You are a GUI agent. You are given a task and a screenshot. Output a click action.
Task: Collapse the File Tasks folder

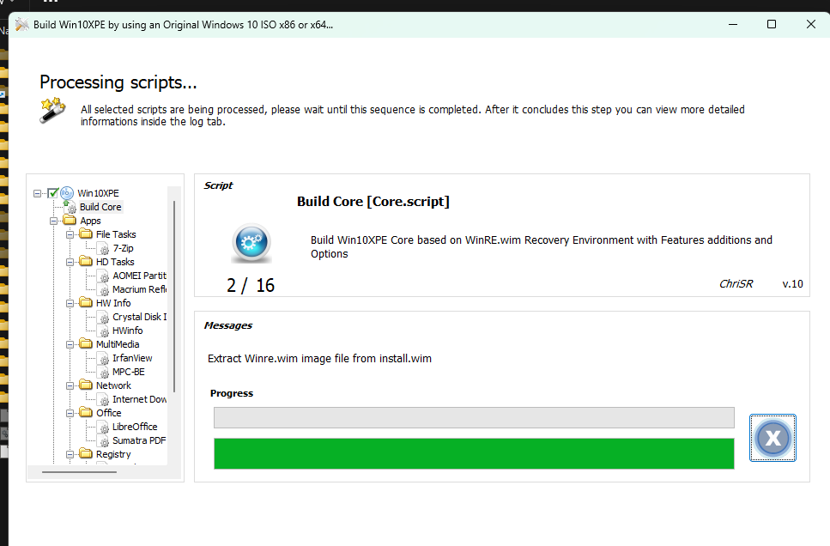pos(70,234)
